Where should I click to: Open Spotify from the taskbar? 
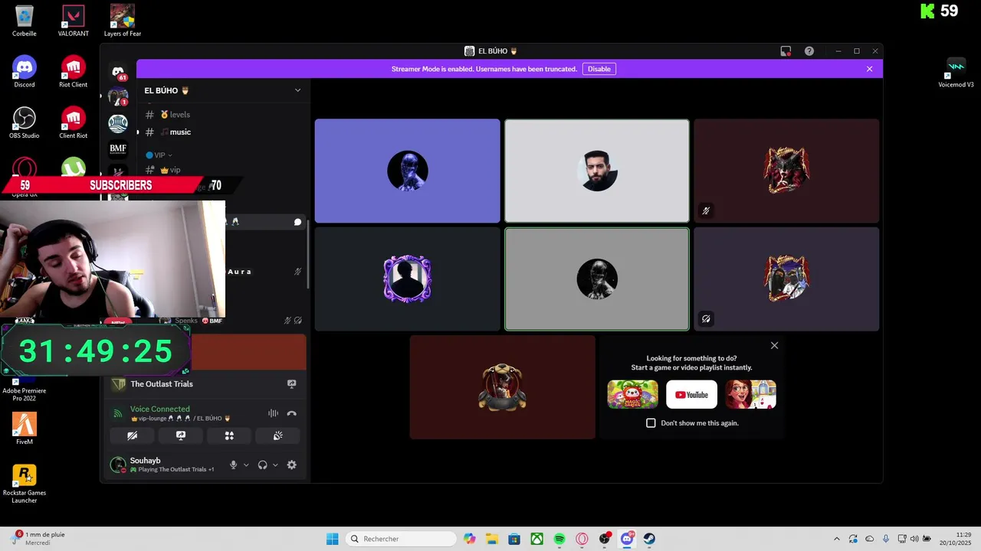click(x=559, y=539)
